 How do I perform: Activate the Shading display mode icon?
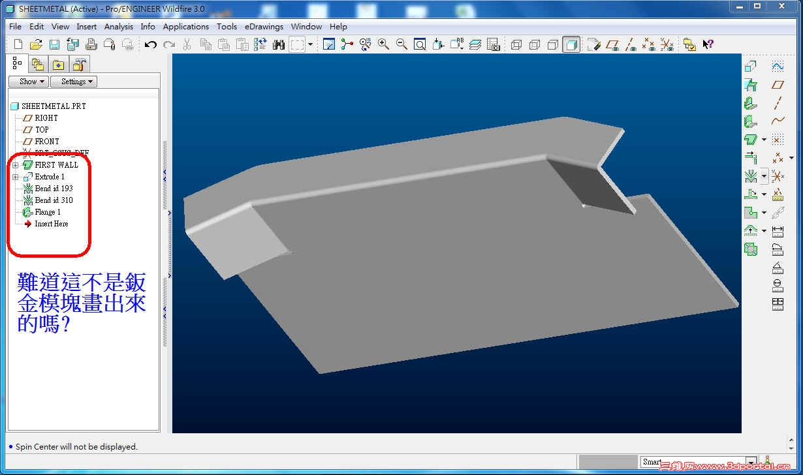(x=569, y=44)
